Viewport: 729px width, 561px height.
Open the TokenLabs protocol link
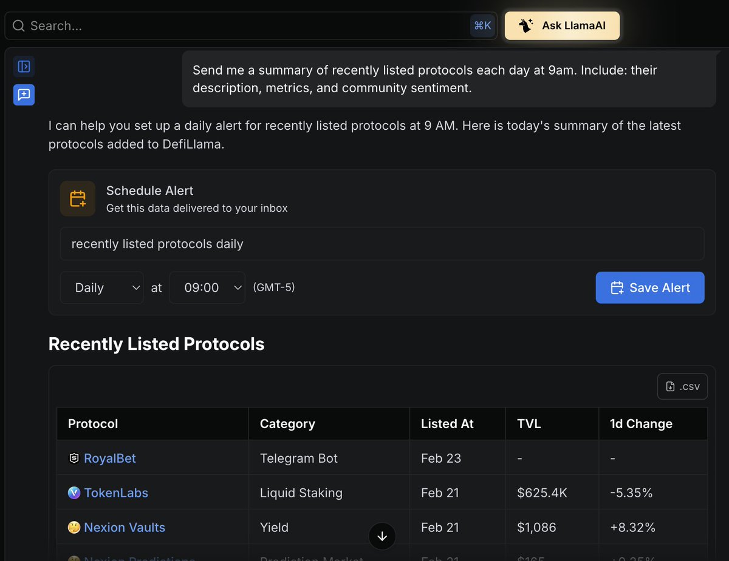116,492
